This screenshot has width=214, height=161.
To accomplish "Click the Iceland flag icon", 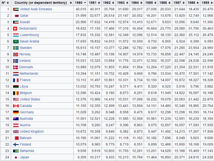I will tap(16, 61).
